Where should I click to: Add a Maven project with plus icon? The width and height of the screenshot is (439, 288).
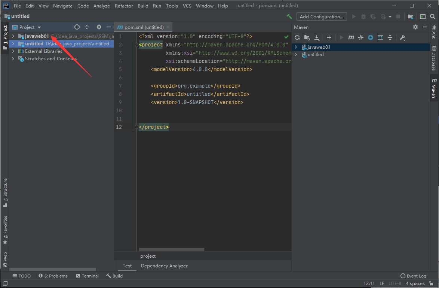tap(329, 37)
